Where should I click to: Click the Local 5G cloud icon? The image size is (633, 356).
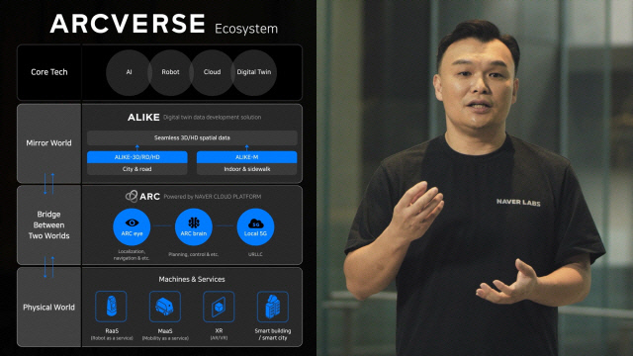[x=255, y=226]
